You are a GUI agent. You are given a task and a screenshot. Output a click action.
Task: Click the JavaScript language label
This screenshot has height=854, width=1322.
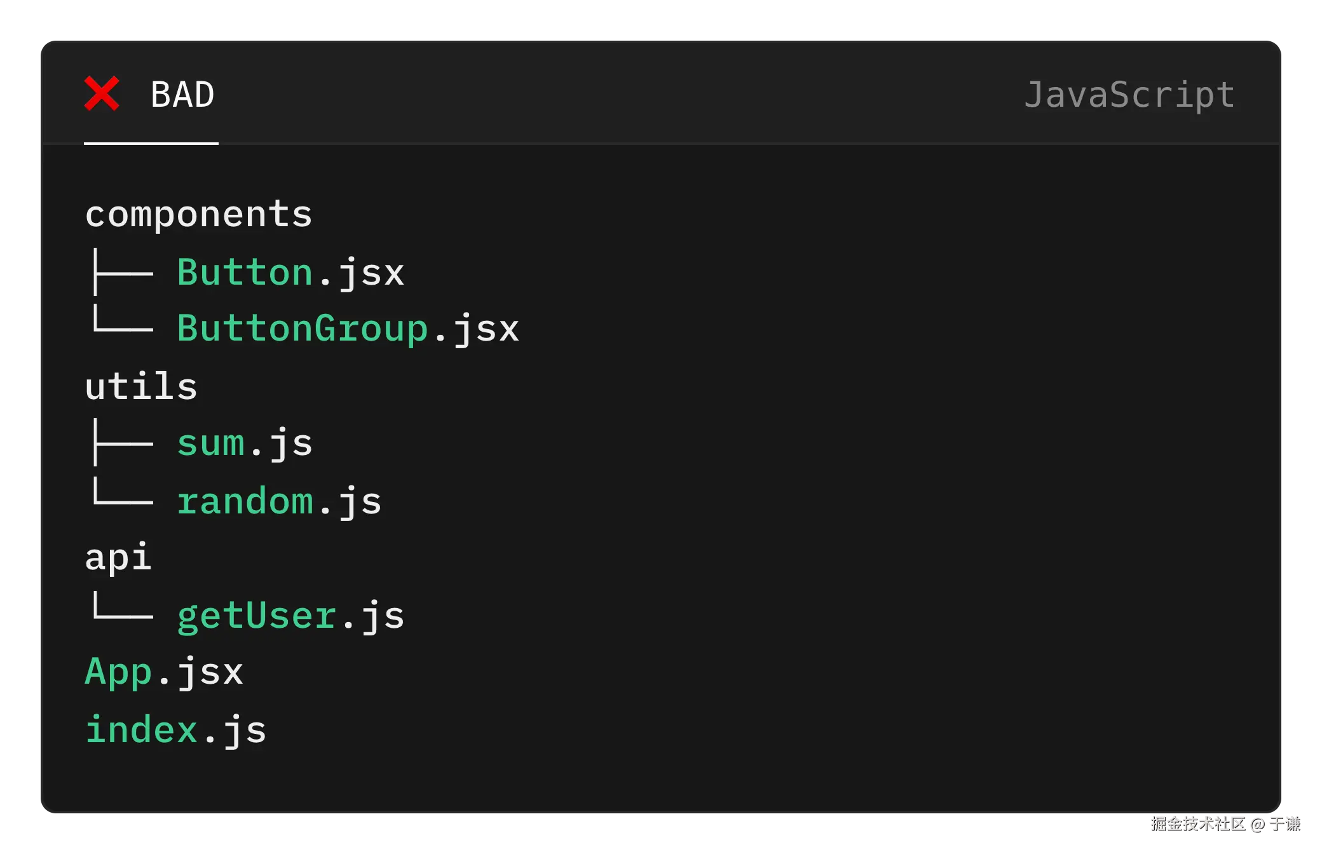coord(1129,95)
